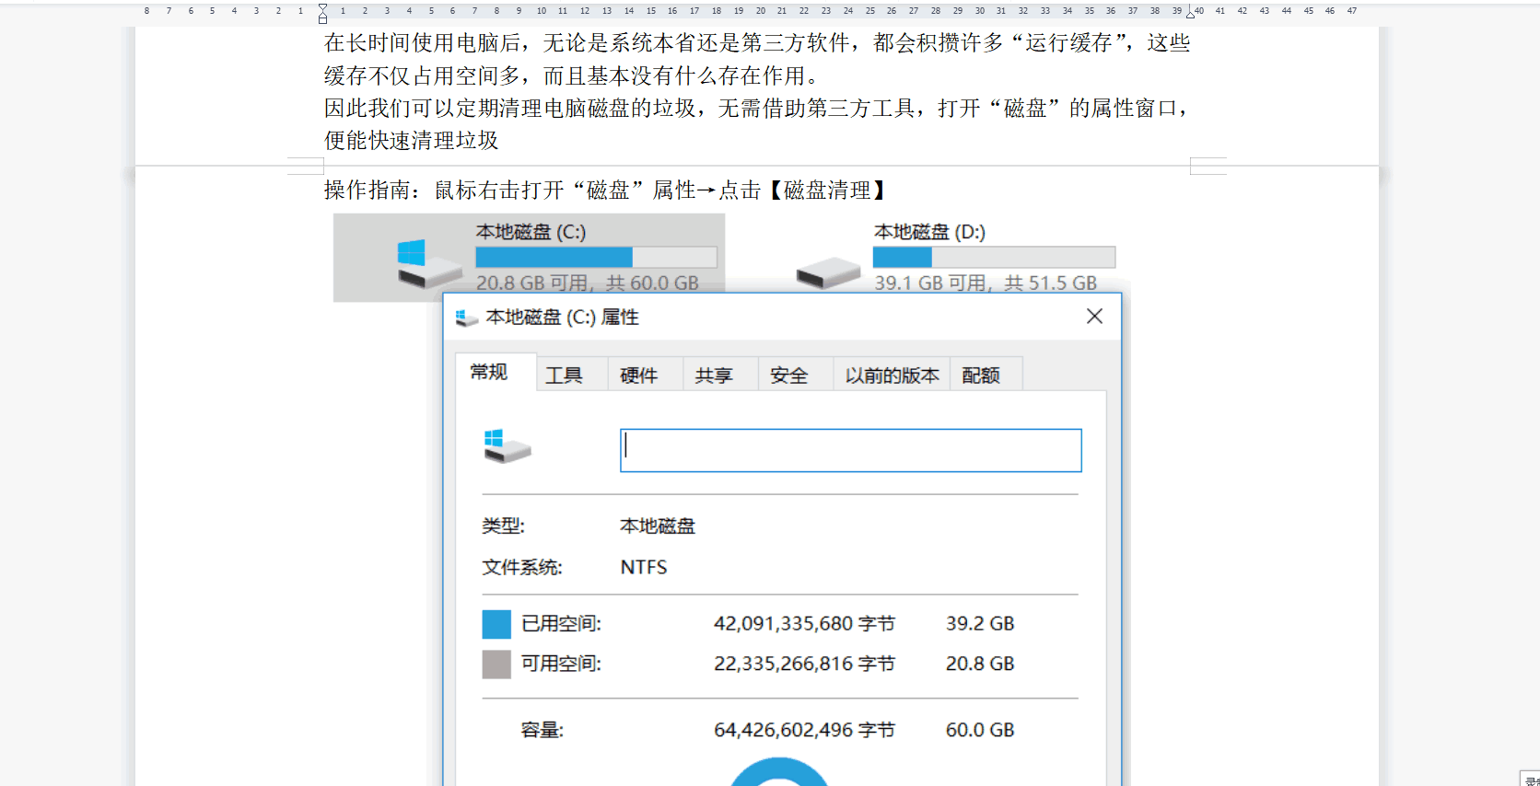Viewport: 1540px width, 786px height.
Task: Click the first-line indent marker on the ruler
Action: (x=322, y=7)
